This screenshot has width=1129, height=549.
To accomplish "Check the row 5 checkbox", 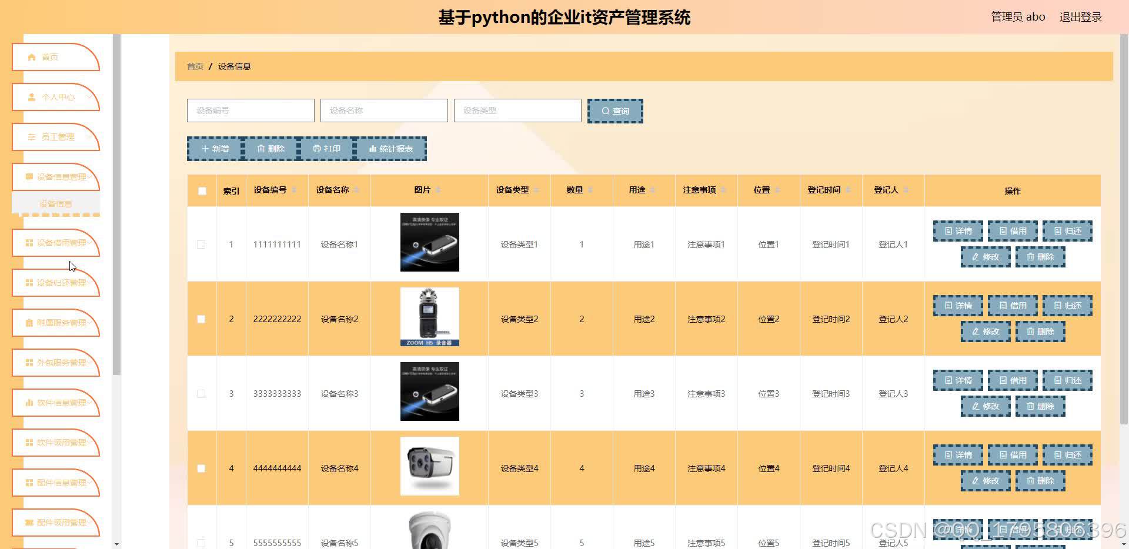I will [x=201, y=543].
